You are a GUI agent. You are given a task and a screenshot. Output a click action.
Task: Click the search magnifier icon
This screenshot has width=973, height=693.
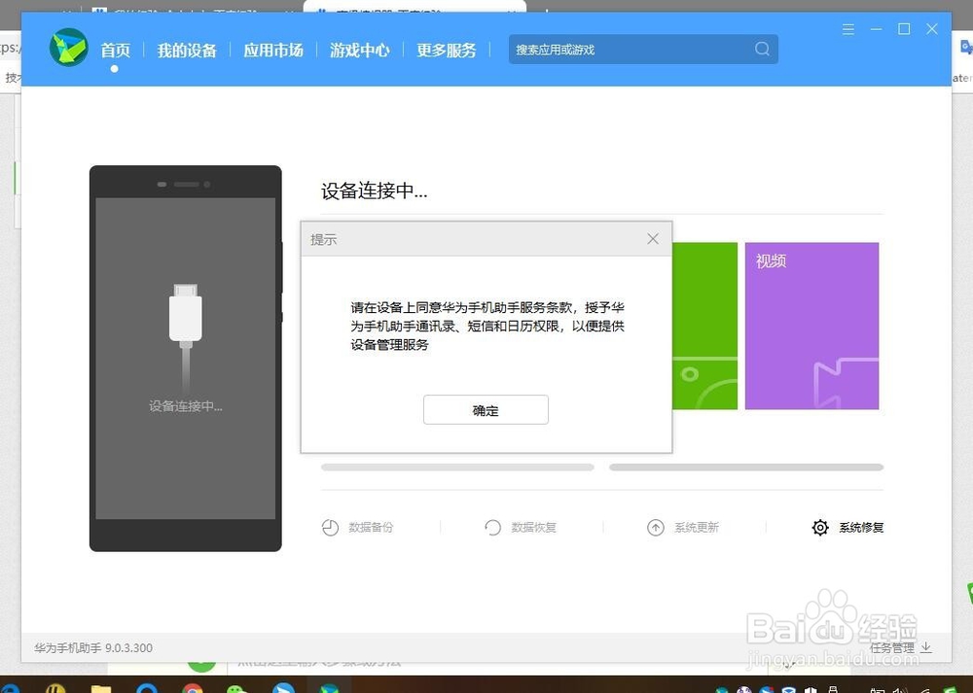click(x=762, y=49)
